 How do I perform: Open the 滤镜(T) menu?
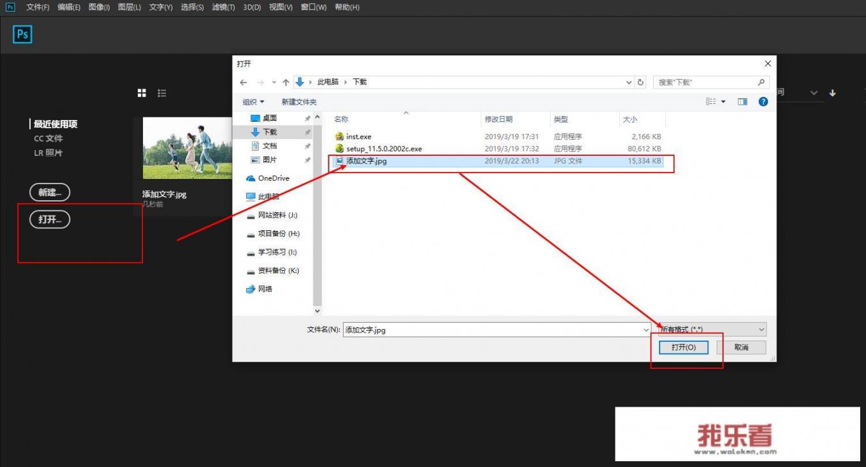pos(224,7)
